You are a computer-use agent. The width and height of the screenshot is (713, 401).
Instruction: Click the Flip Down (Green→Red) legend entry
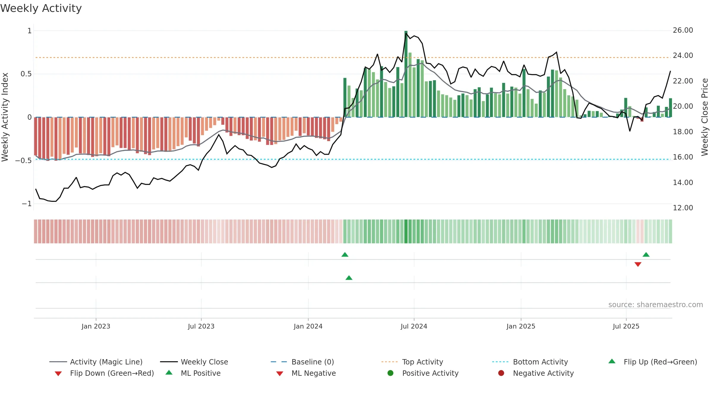(x=104, y=373)
